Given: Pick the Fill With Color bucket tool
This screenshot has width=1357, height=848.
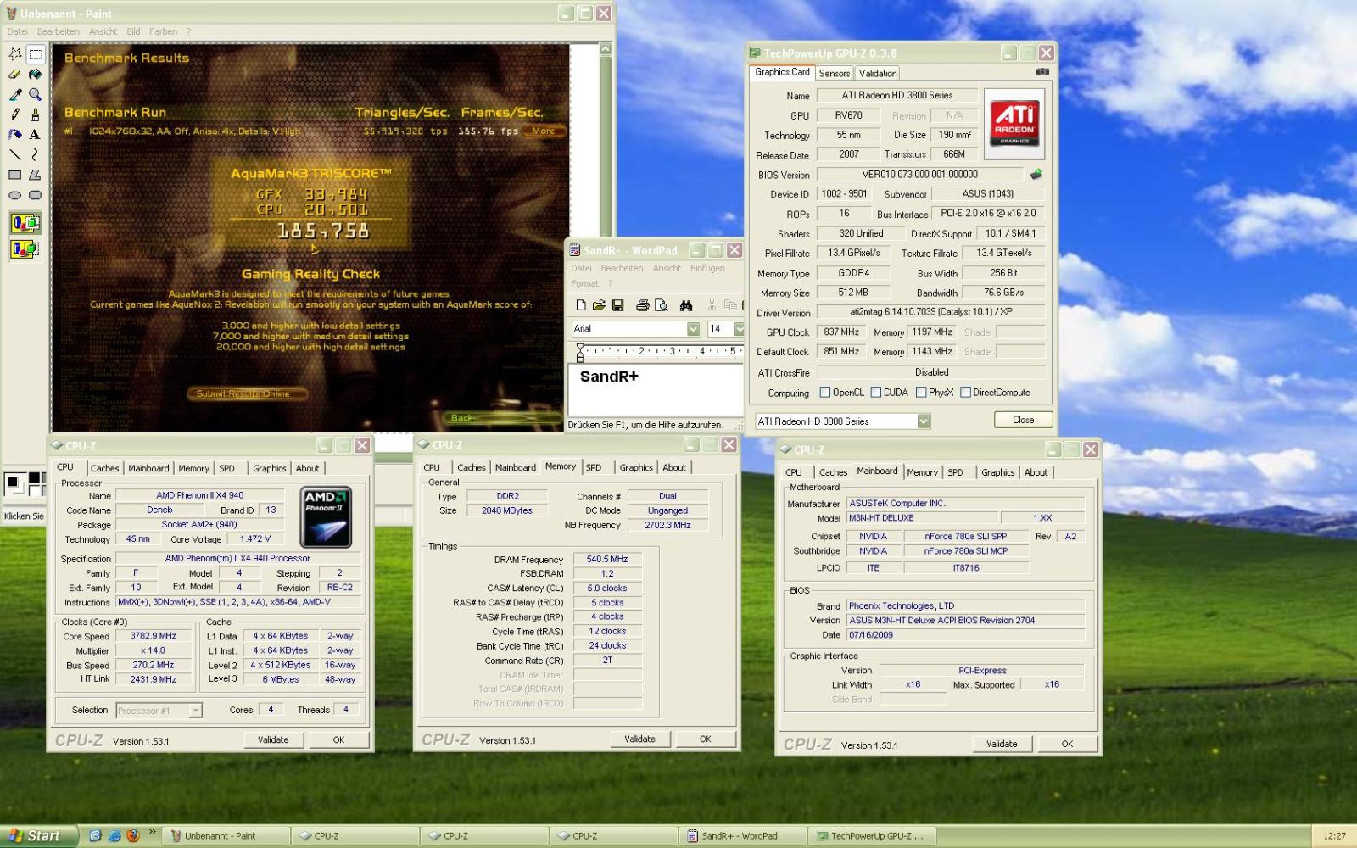Looking at the screenshot, I should (x=36, y=75).
